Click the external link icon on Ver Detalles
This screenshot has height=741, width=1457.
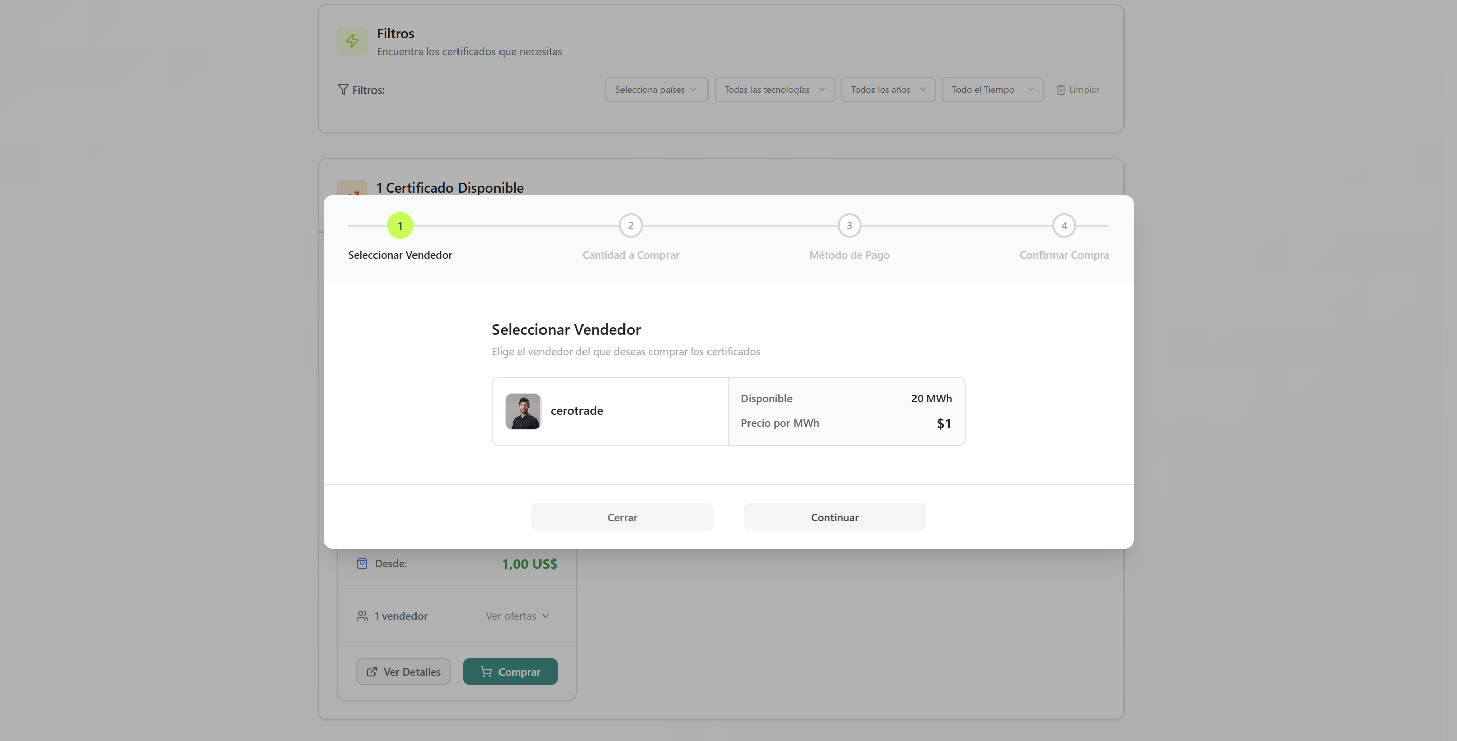pyautogui.click(x=371, y=672)
